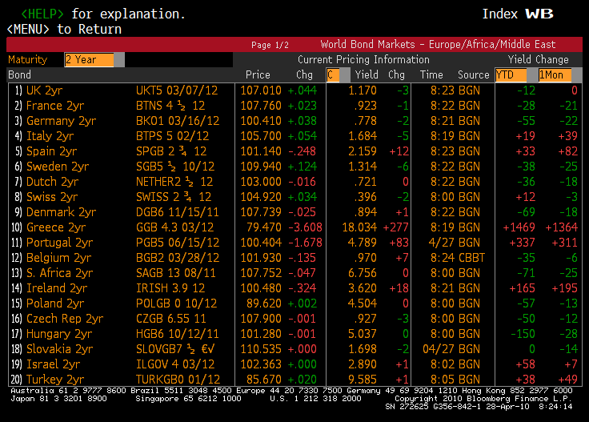Click the Page 1/2 indicator
Viewport: 589px width, 422px height.
pos(270,45)
